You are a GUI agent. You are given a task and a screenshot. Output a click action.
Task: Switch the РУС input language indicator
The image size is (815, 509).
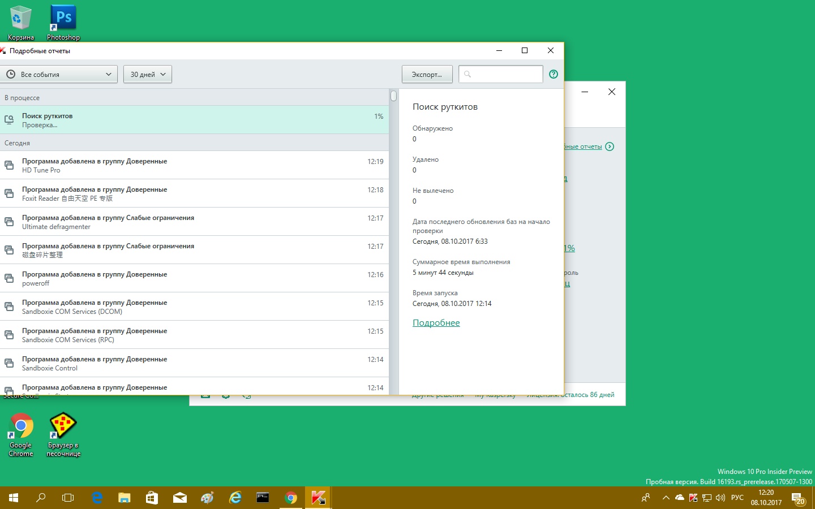click(737, 498)
